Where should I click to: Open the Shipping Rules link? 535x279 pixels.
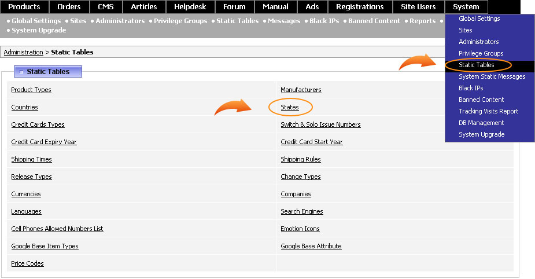(x=301, y=160)
